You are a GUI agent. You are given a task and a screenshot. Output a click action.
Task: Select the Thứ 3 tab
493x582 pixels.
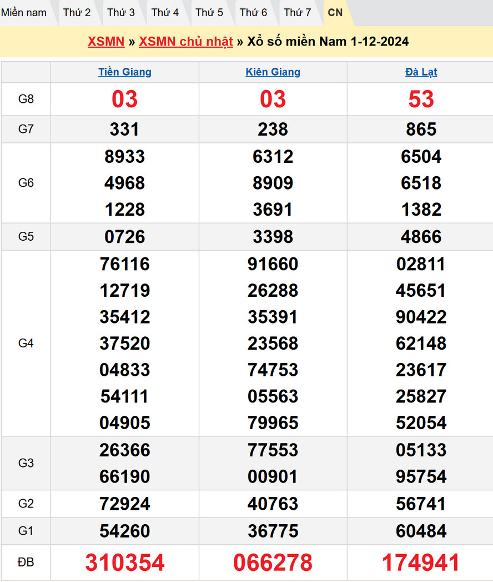tap(121, 12)
